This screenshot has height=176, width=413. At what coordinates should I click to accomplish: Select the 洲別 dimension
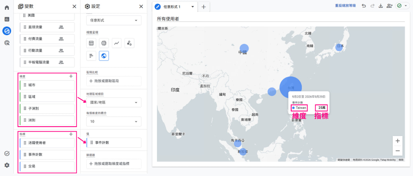[x=47, y=120]
